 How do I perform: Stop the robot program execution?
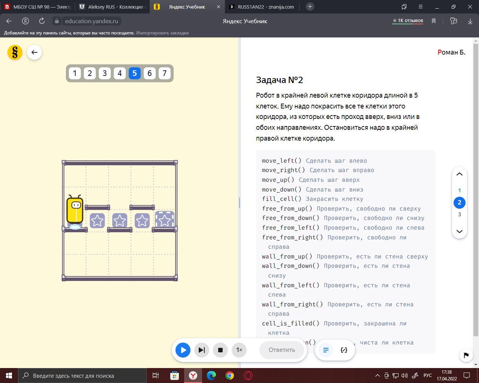(220, 350)
